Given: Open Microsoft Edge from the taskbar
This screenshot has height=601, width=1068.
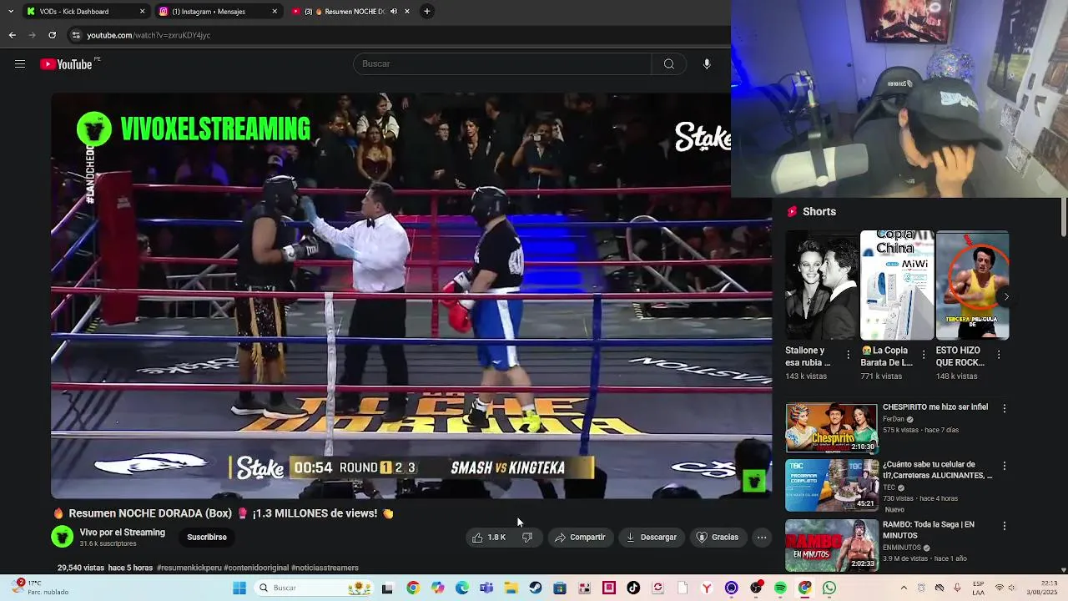Looking at the screenshot, I should click(462, 588).
